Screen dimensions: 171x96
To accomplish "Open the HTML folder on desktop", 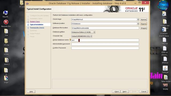I will click(x=6, y=51).
